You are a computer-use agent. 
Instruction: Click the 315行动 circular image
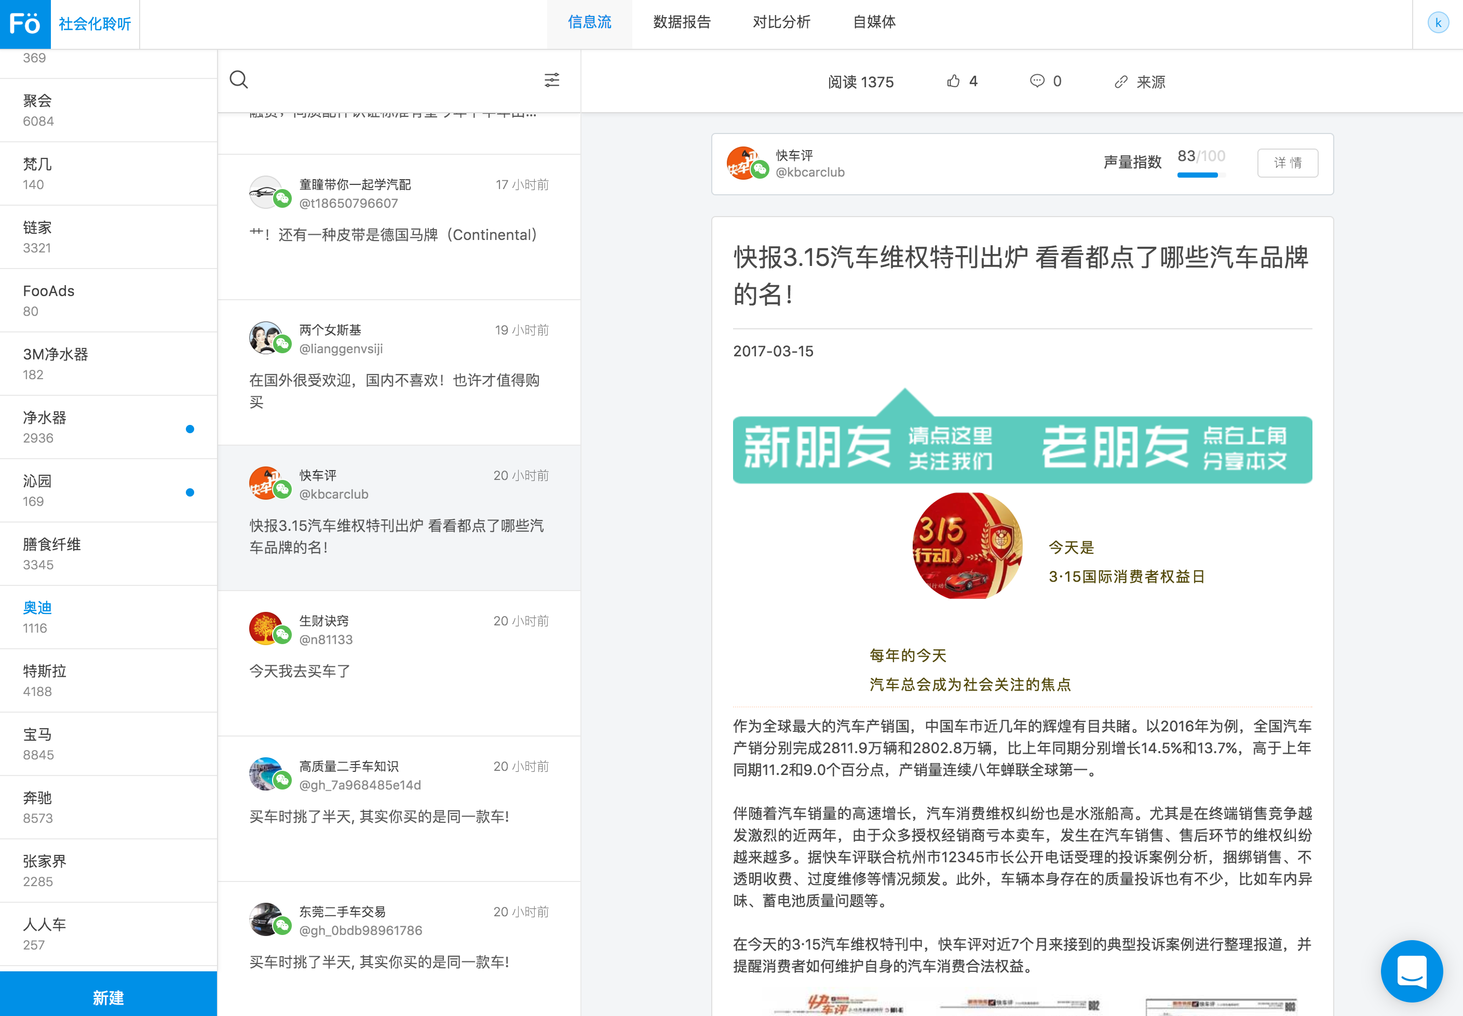click(x=967, y=545)
